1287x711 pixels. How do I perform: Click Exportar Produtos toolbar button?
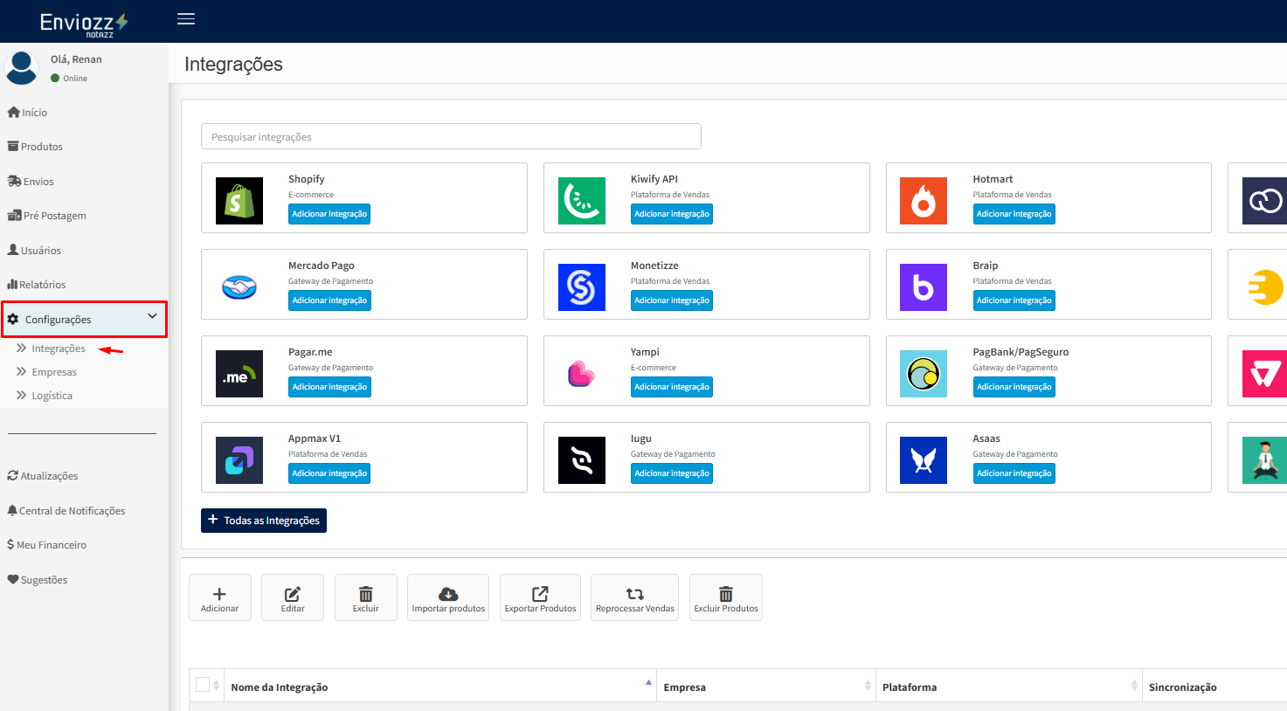540,597
